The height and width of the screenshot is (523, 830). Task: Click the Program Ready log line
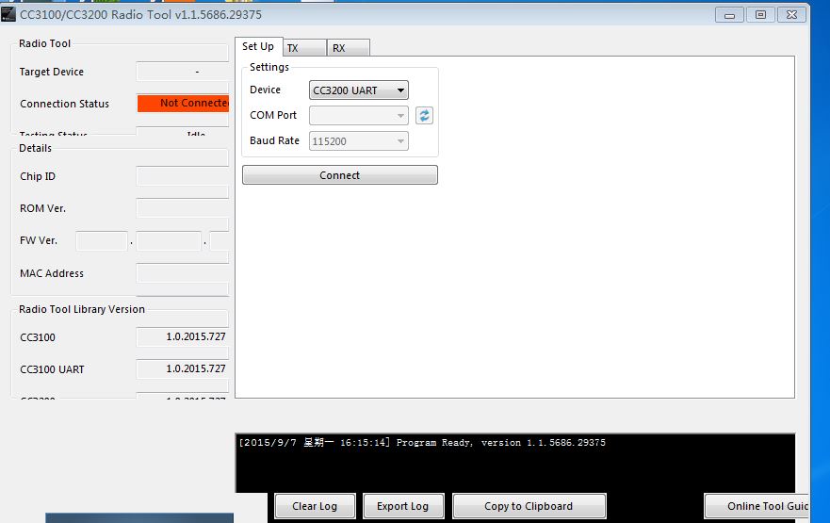pyautogui.click(x=422, y=443)
